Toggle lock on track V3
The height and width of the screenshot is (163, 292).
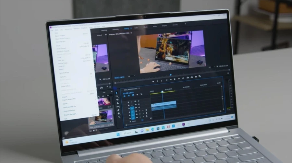pyautogui.click(x=128, y=102)
